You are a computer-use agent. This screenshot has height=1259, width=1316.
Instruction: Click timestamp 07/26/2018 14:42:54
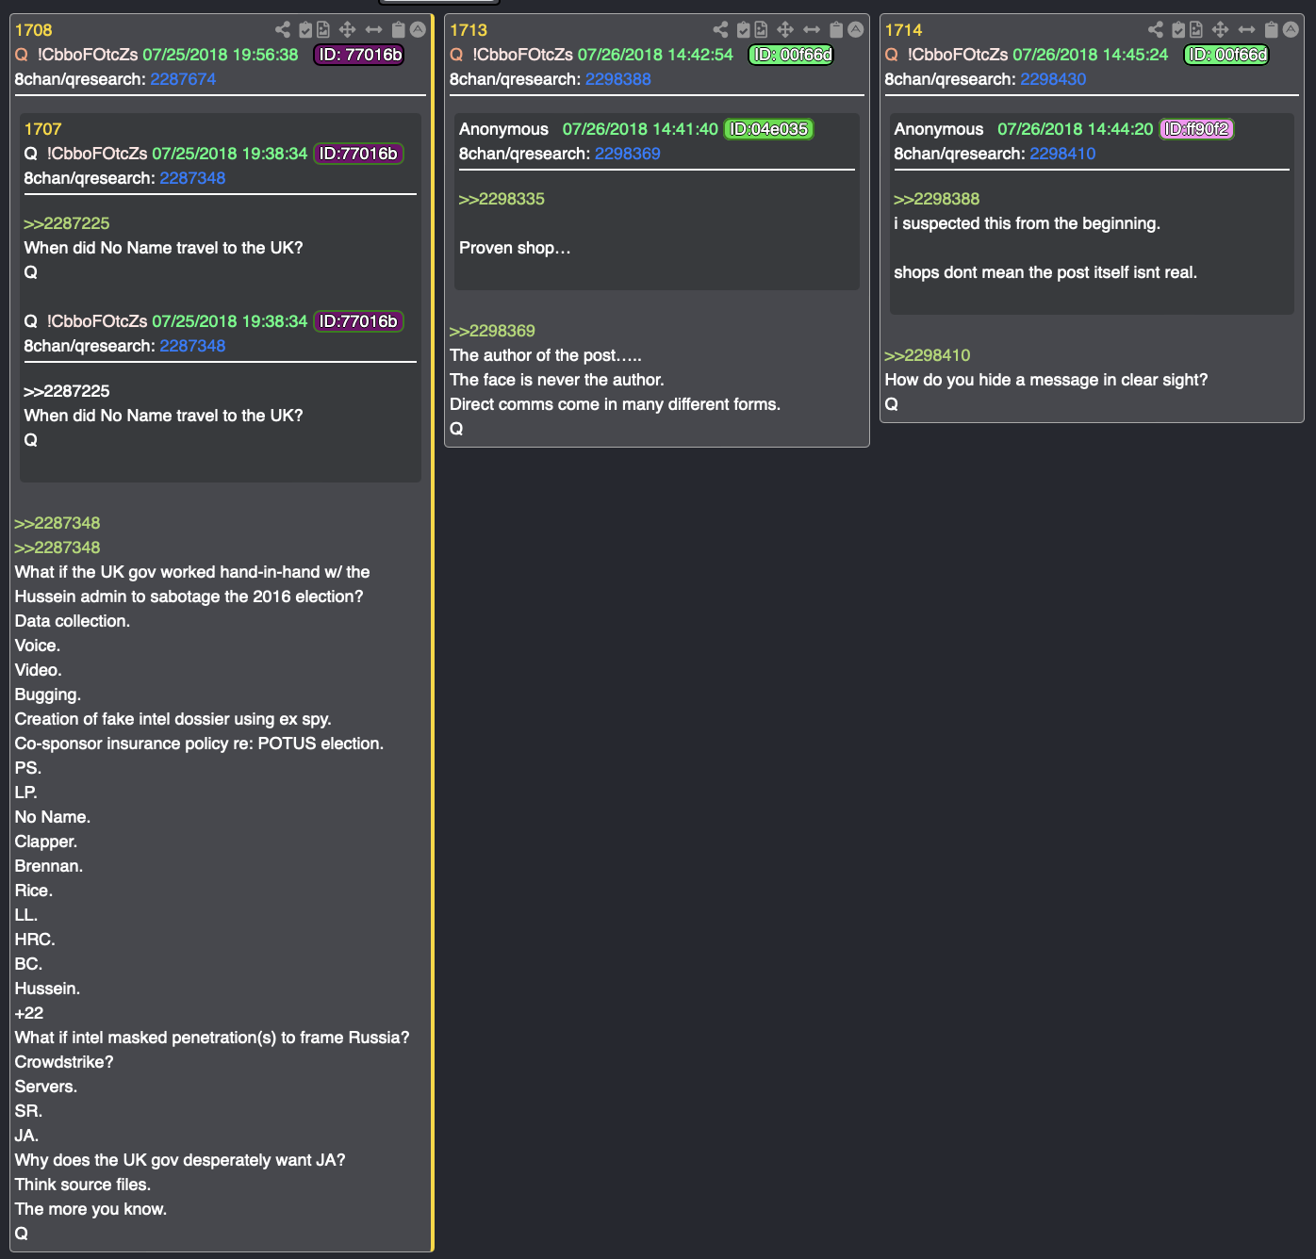655,55
